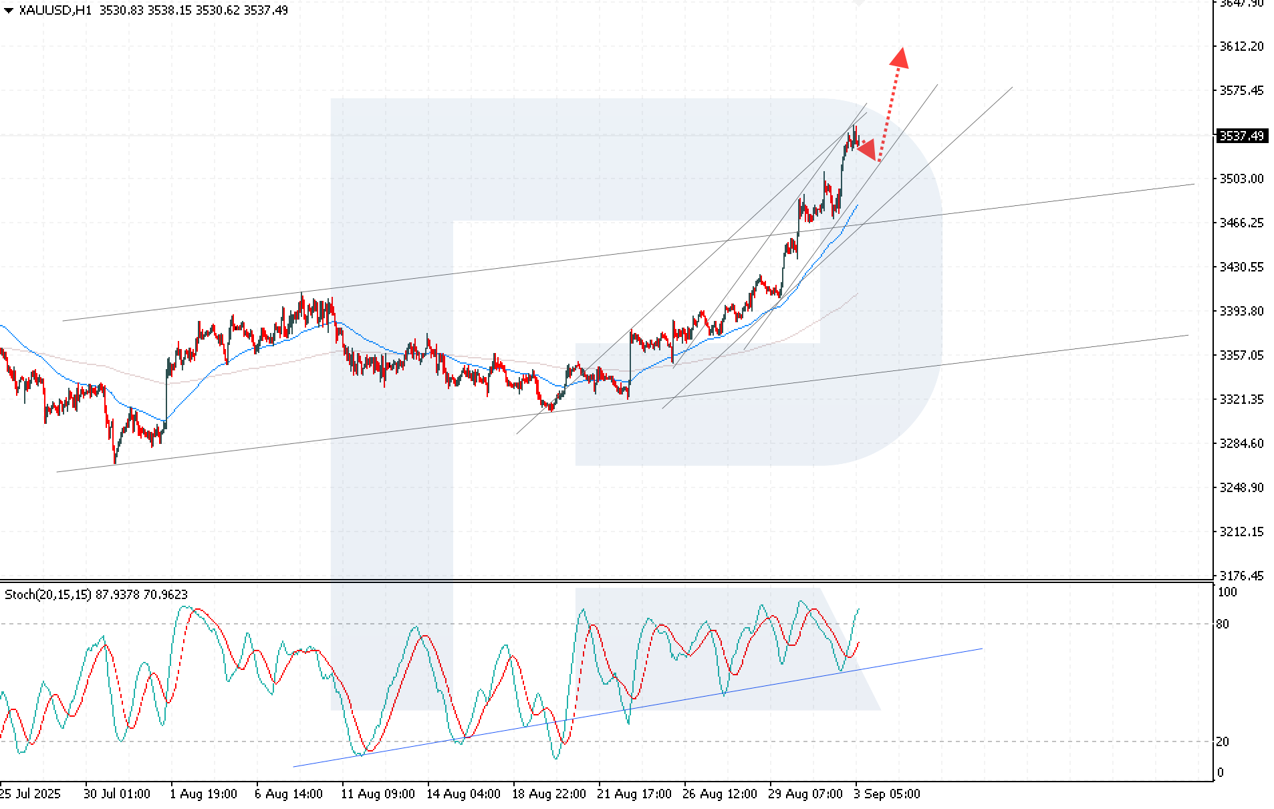Screen dimensions: 1274x809
Task: Click the 26 Aug 12:00 time axis label
Action: [720, 794]
